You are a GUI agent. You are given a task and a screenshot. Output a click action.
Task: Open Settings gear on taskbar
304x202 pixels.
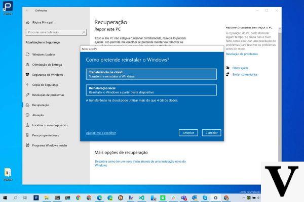[215, 198]
